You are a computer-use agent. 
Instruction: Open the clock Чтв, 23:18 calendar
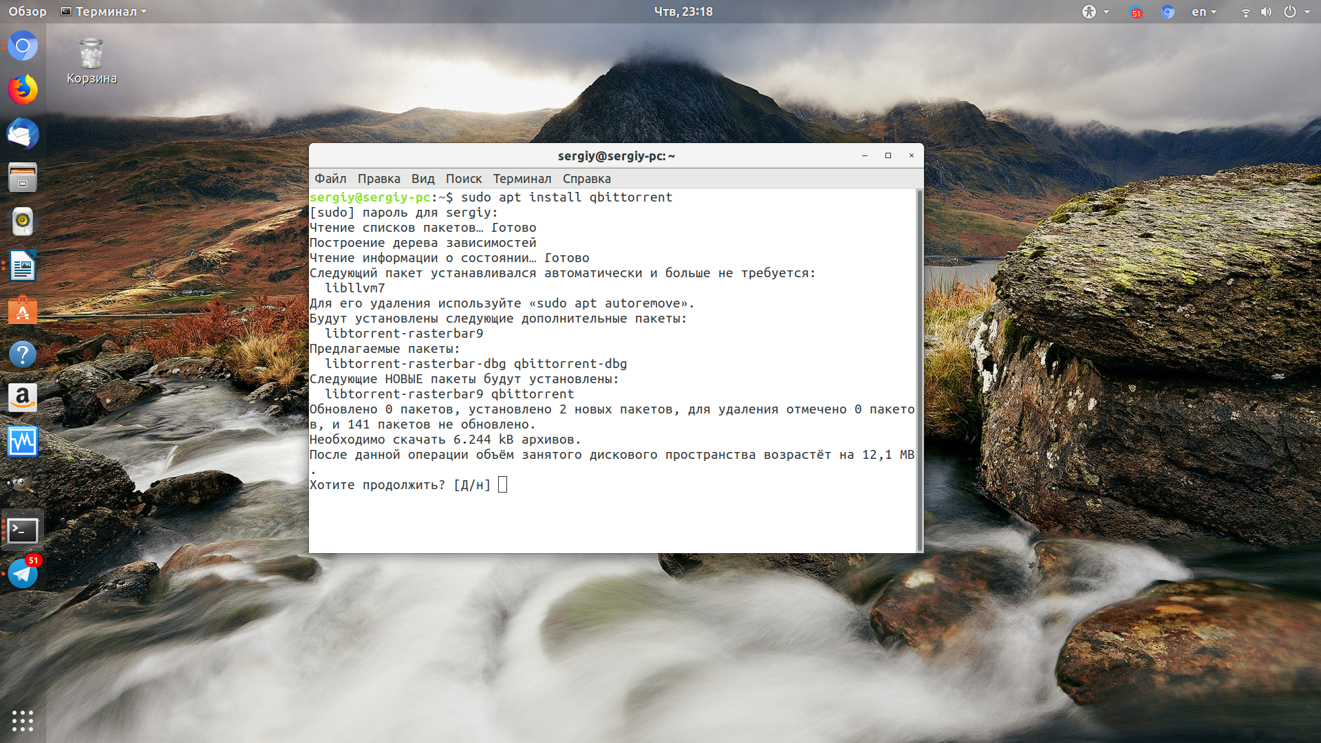click(x=683, y=12)
